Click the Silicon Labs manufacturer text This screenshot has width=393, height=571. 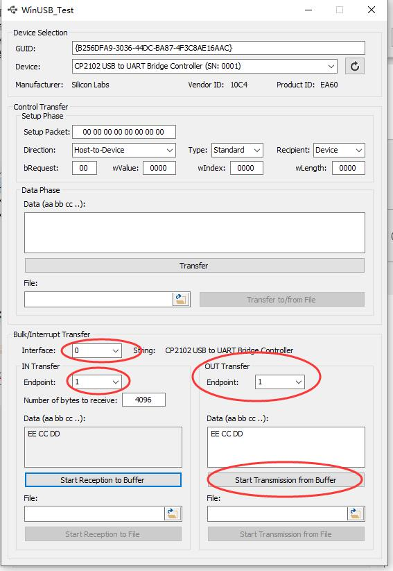[90, 85]
